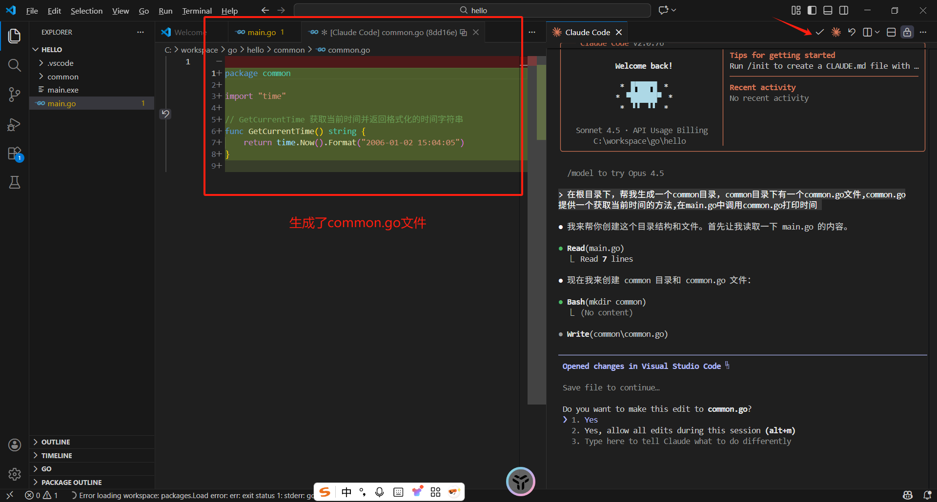937x502 pixels.
Task: Open the Manage gear icon
Action: (15, 474)
